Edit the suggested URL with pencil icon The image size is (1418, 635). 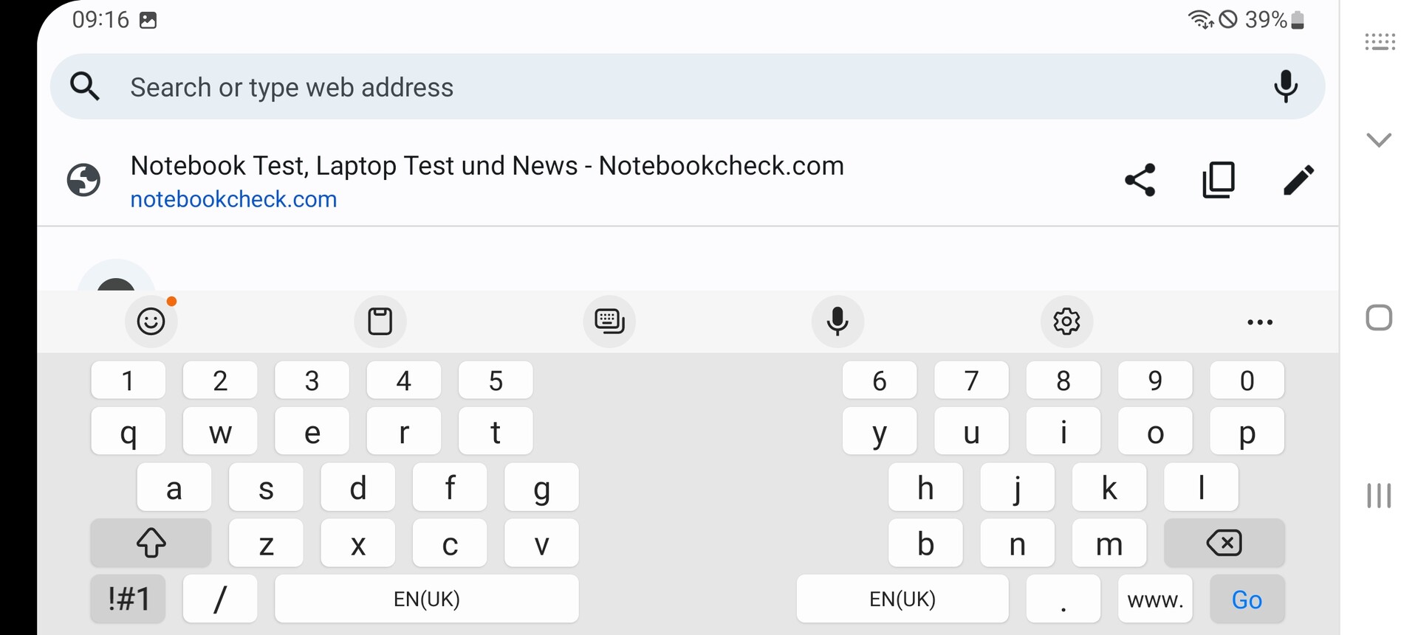pyautogui.click(x=1298, y=180)
